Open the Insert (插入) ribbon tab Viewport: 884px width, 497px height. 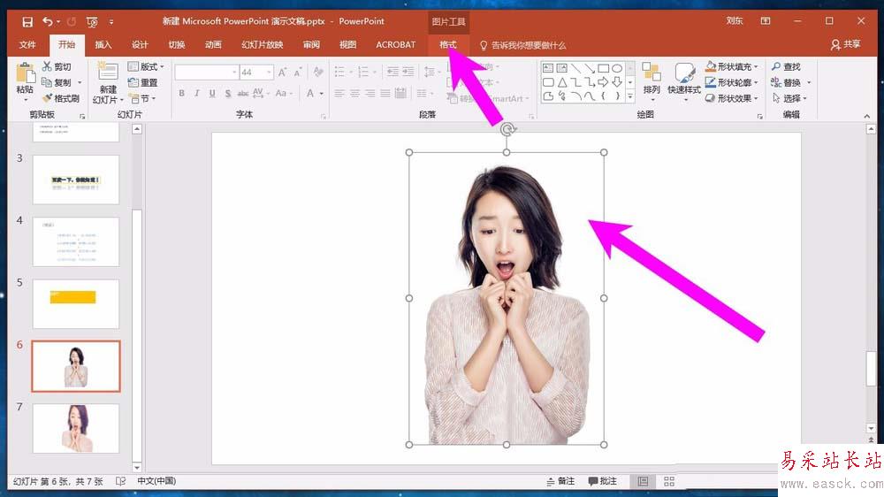(103, 44)
